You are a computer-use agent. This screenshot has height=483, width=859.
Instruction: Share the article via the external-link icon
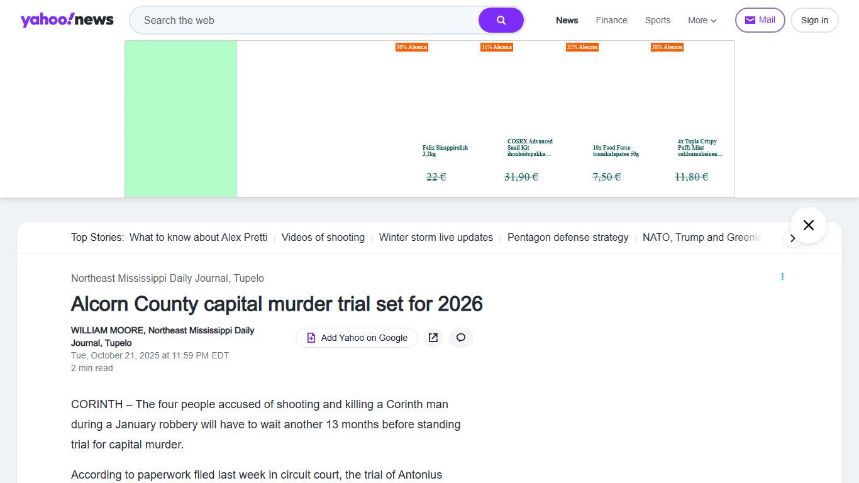pos(433,338)
